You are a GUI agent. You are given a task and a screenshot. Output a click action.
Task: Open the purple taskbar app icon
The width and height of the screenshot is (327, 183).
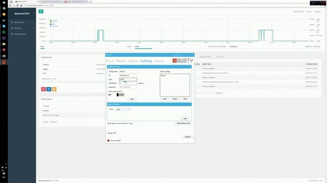(4, 38)
